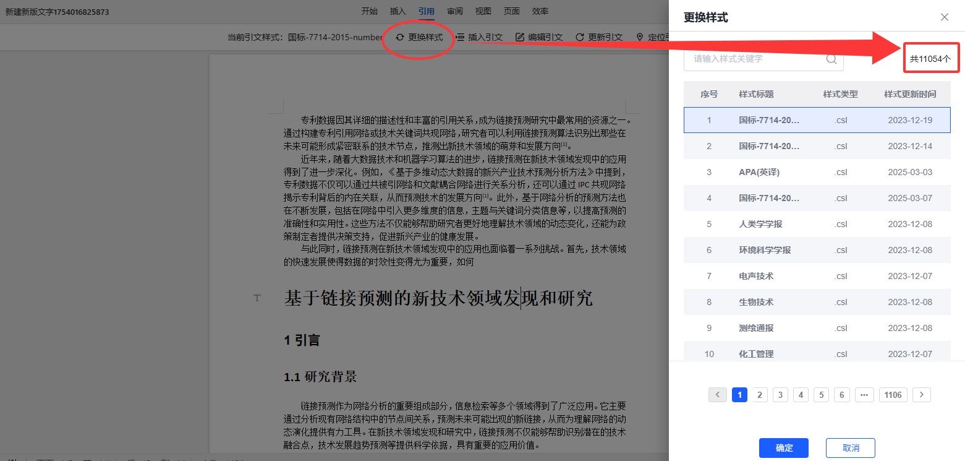The width and height of the screenshot is (965, 461).
Task: Switch to the 审阅 tab
Action: click(x=455, y=11)
